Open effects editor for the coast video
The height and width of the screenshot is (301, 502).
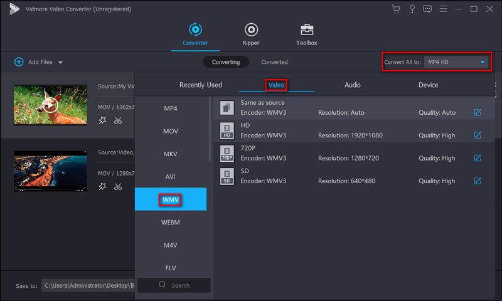pyautogui.click(x=102, y=186)
